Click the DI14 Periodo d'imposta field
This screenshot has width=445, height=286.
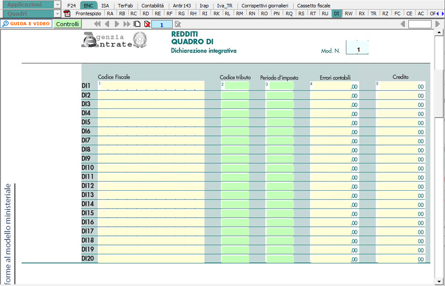click(280, 204)
